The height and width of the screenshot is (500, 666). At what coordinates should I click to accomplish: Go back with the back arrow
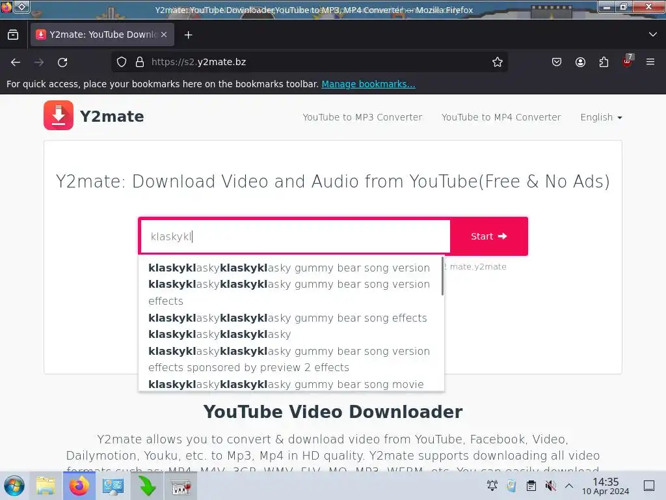[x=16, y=62]
